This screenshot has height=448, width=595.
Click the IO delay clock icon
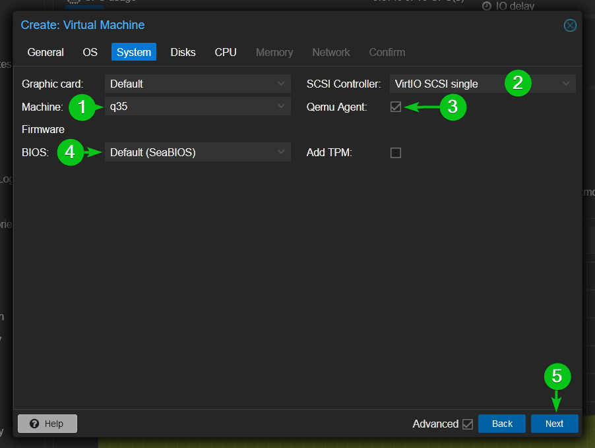[x=486, y=6]
